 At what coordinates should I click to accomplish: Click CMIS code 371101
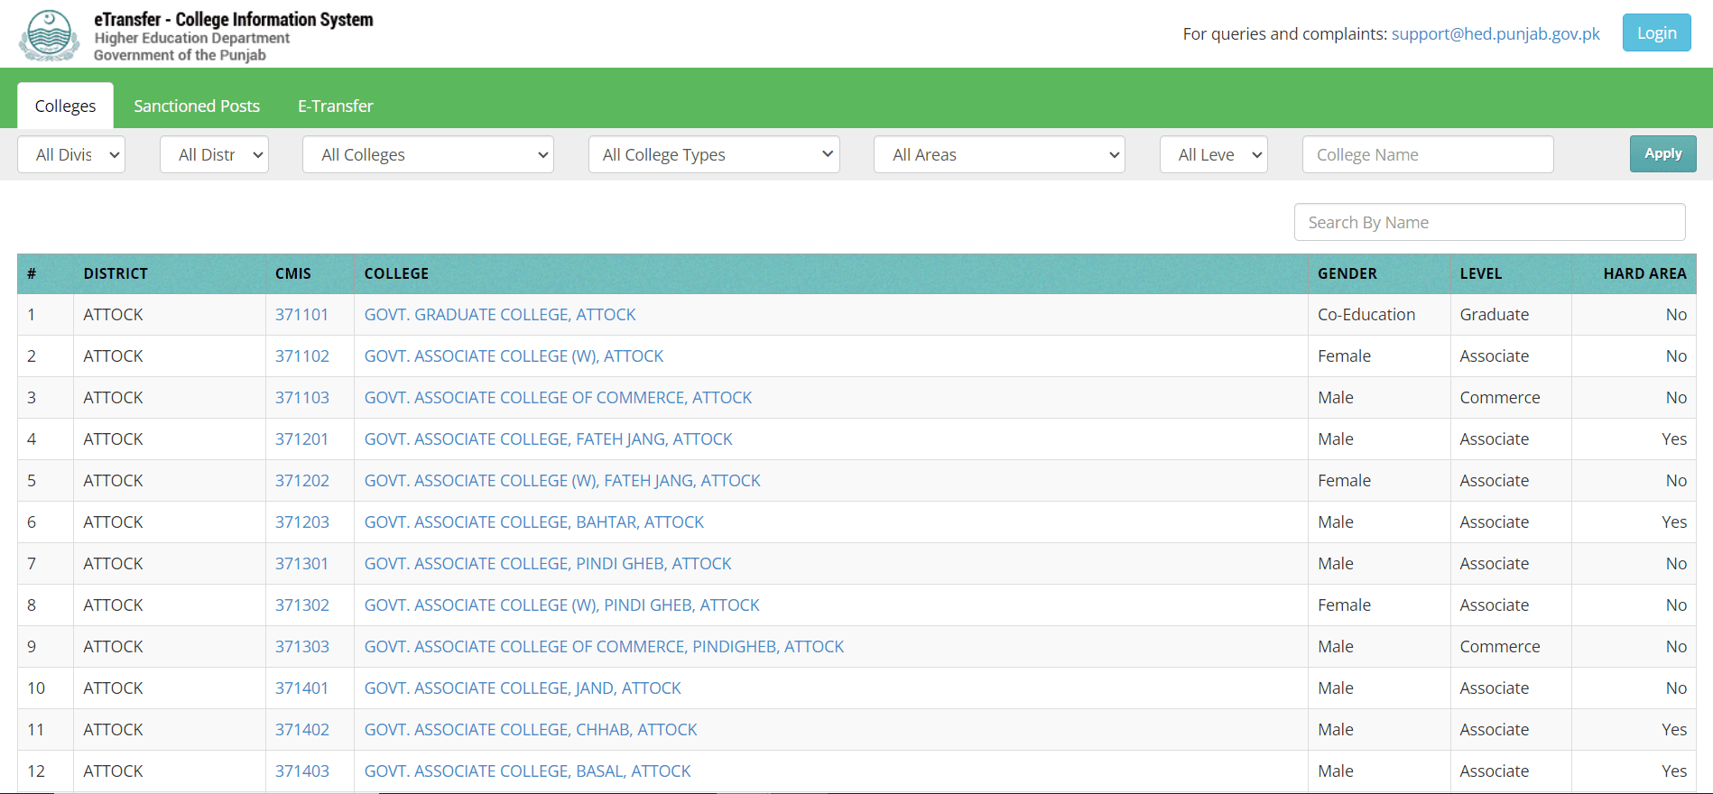pos(301,315)
